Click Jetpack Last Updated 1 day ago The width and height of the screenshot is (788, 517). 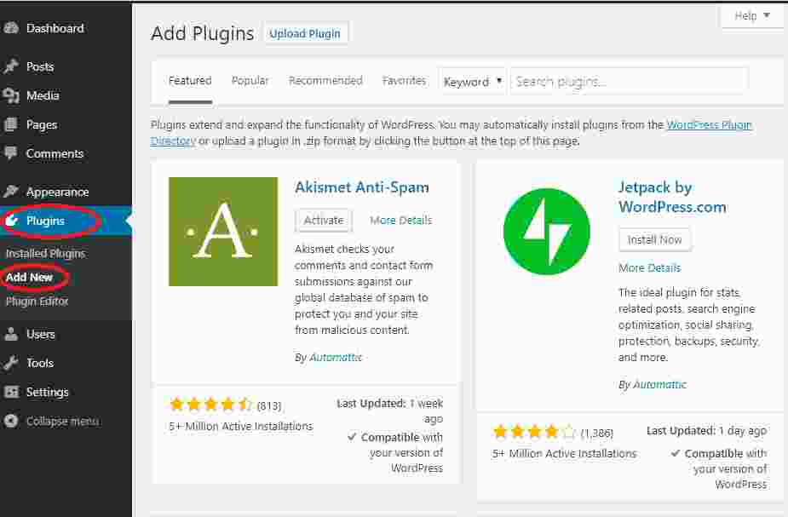point(706,431)
